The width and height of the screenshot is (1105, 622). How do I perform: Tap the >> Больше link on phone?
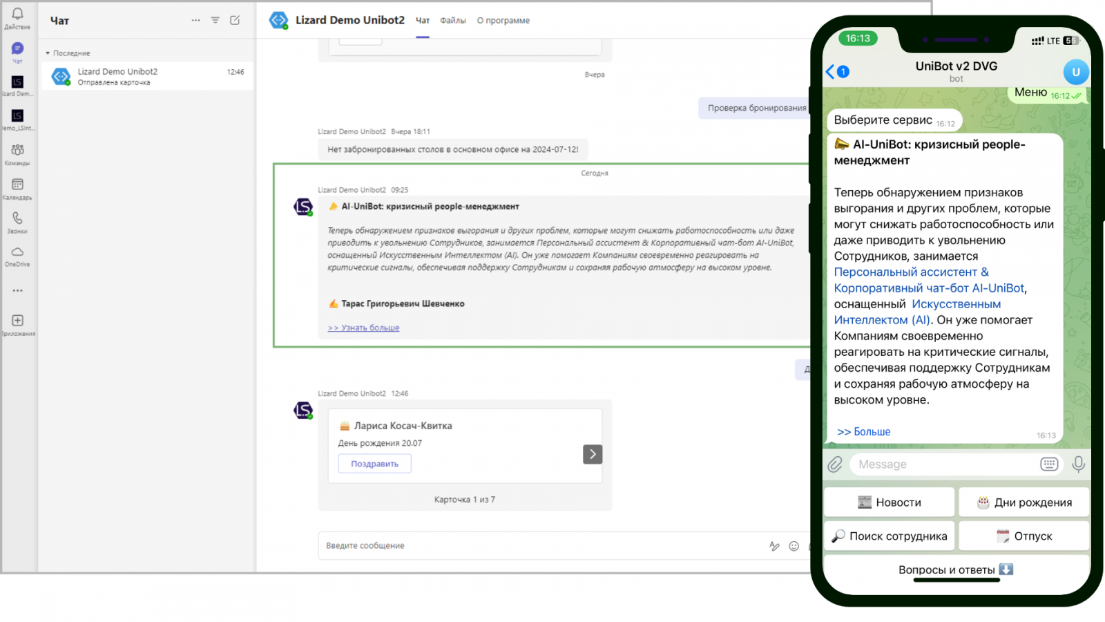(864, 431)
